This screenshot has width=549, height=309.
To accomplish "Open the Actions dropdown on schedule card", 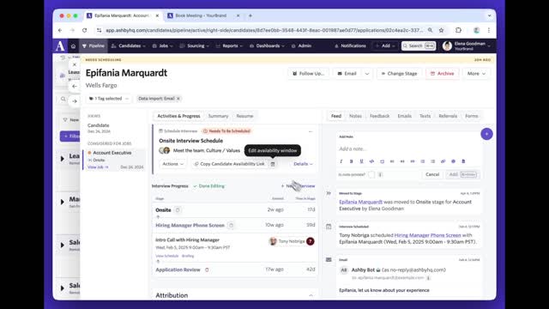I will coord(172,164).
